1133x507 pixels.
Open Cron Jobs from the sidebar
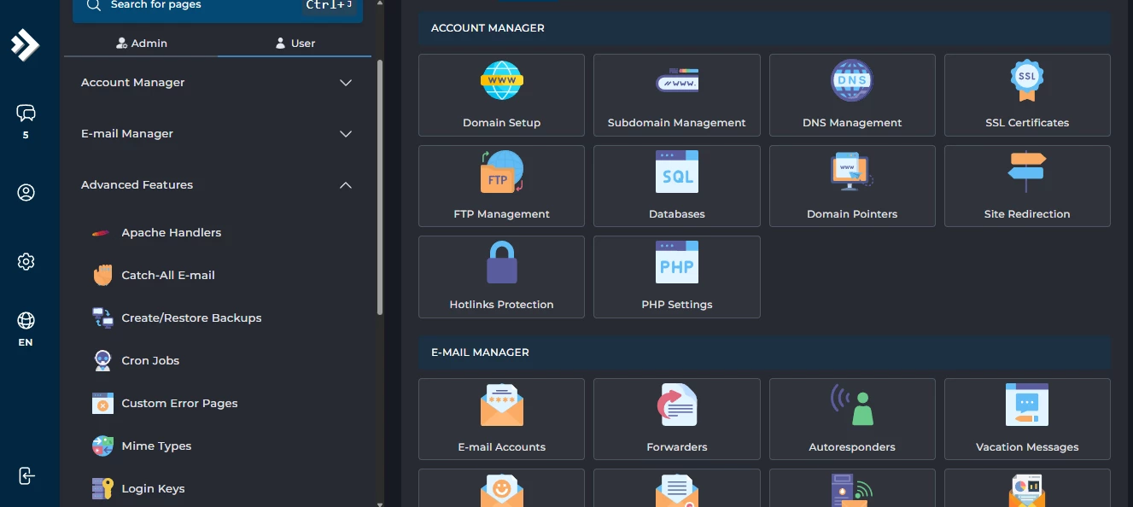pos(152,360)
